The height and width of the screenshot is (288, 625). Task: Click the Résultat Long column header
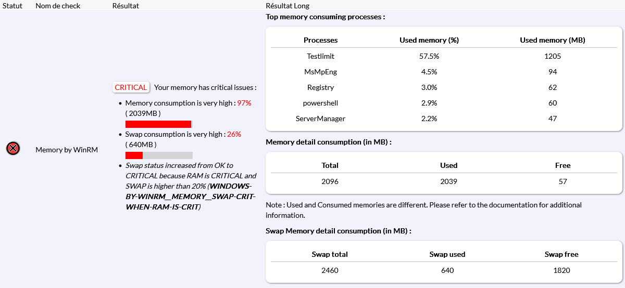[x=287, y=6]
